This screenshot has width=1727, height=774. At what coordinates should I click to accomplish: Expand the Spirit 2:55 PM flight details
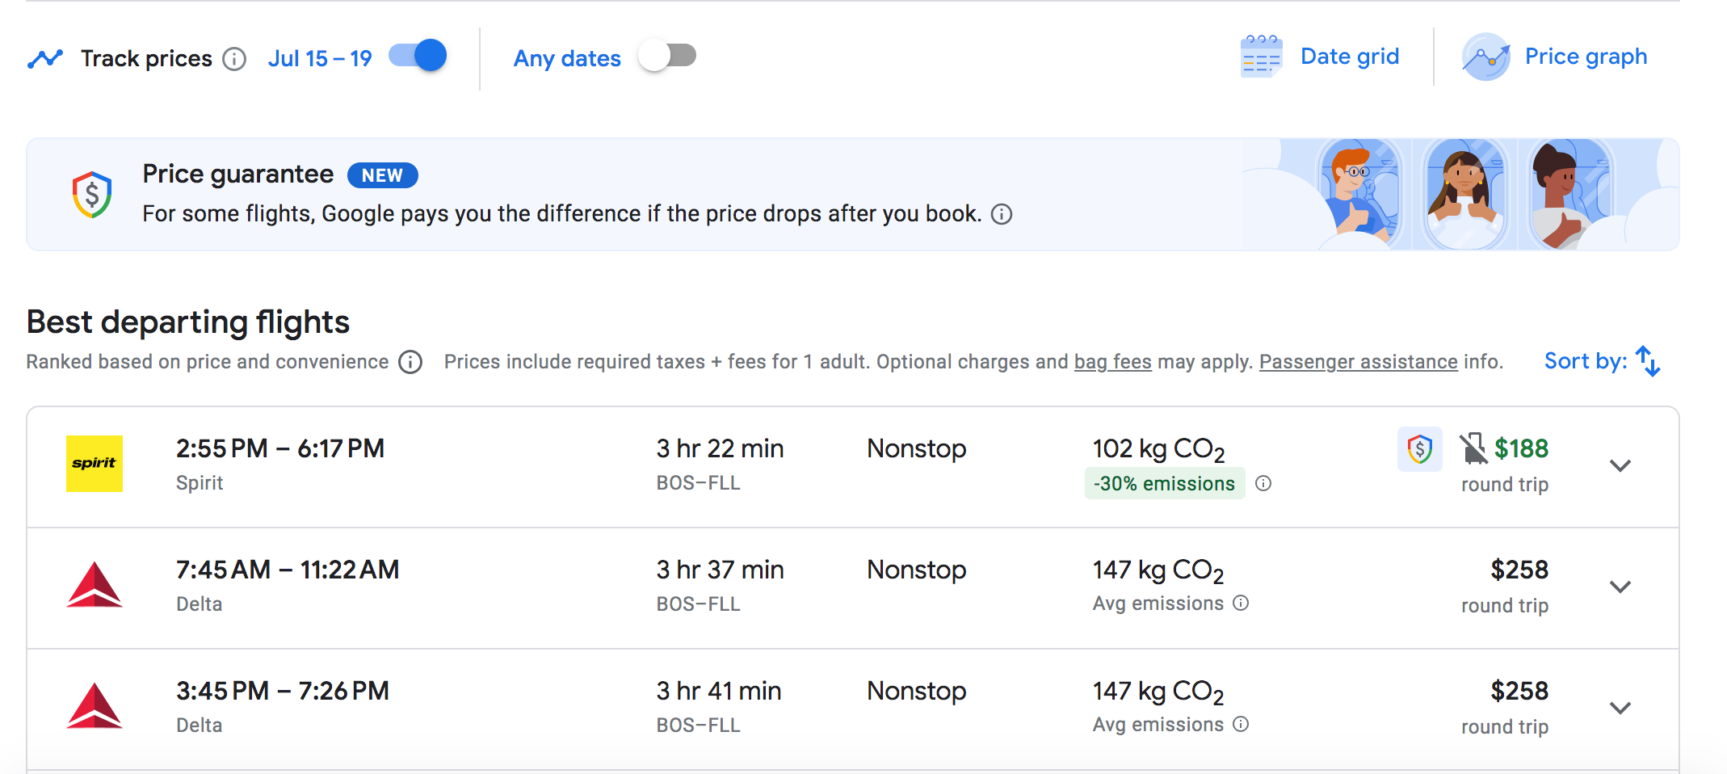[1620, 466]
